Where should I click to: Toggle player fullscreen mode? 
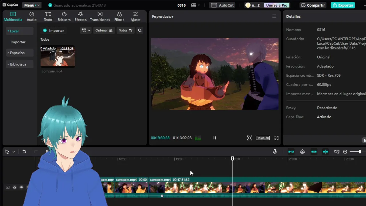coord(277,138)
